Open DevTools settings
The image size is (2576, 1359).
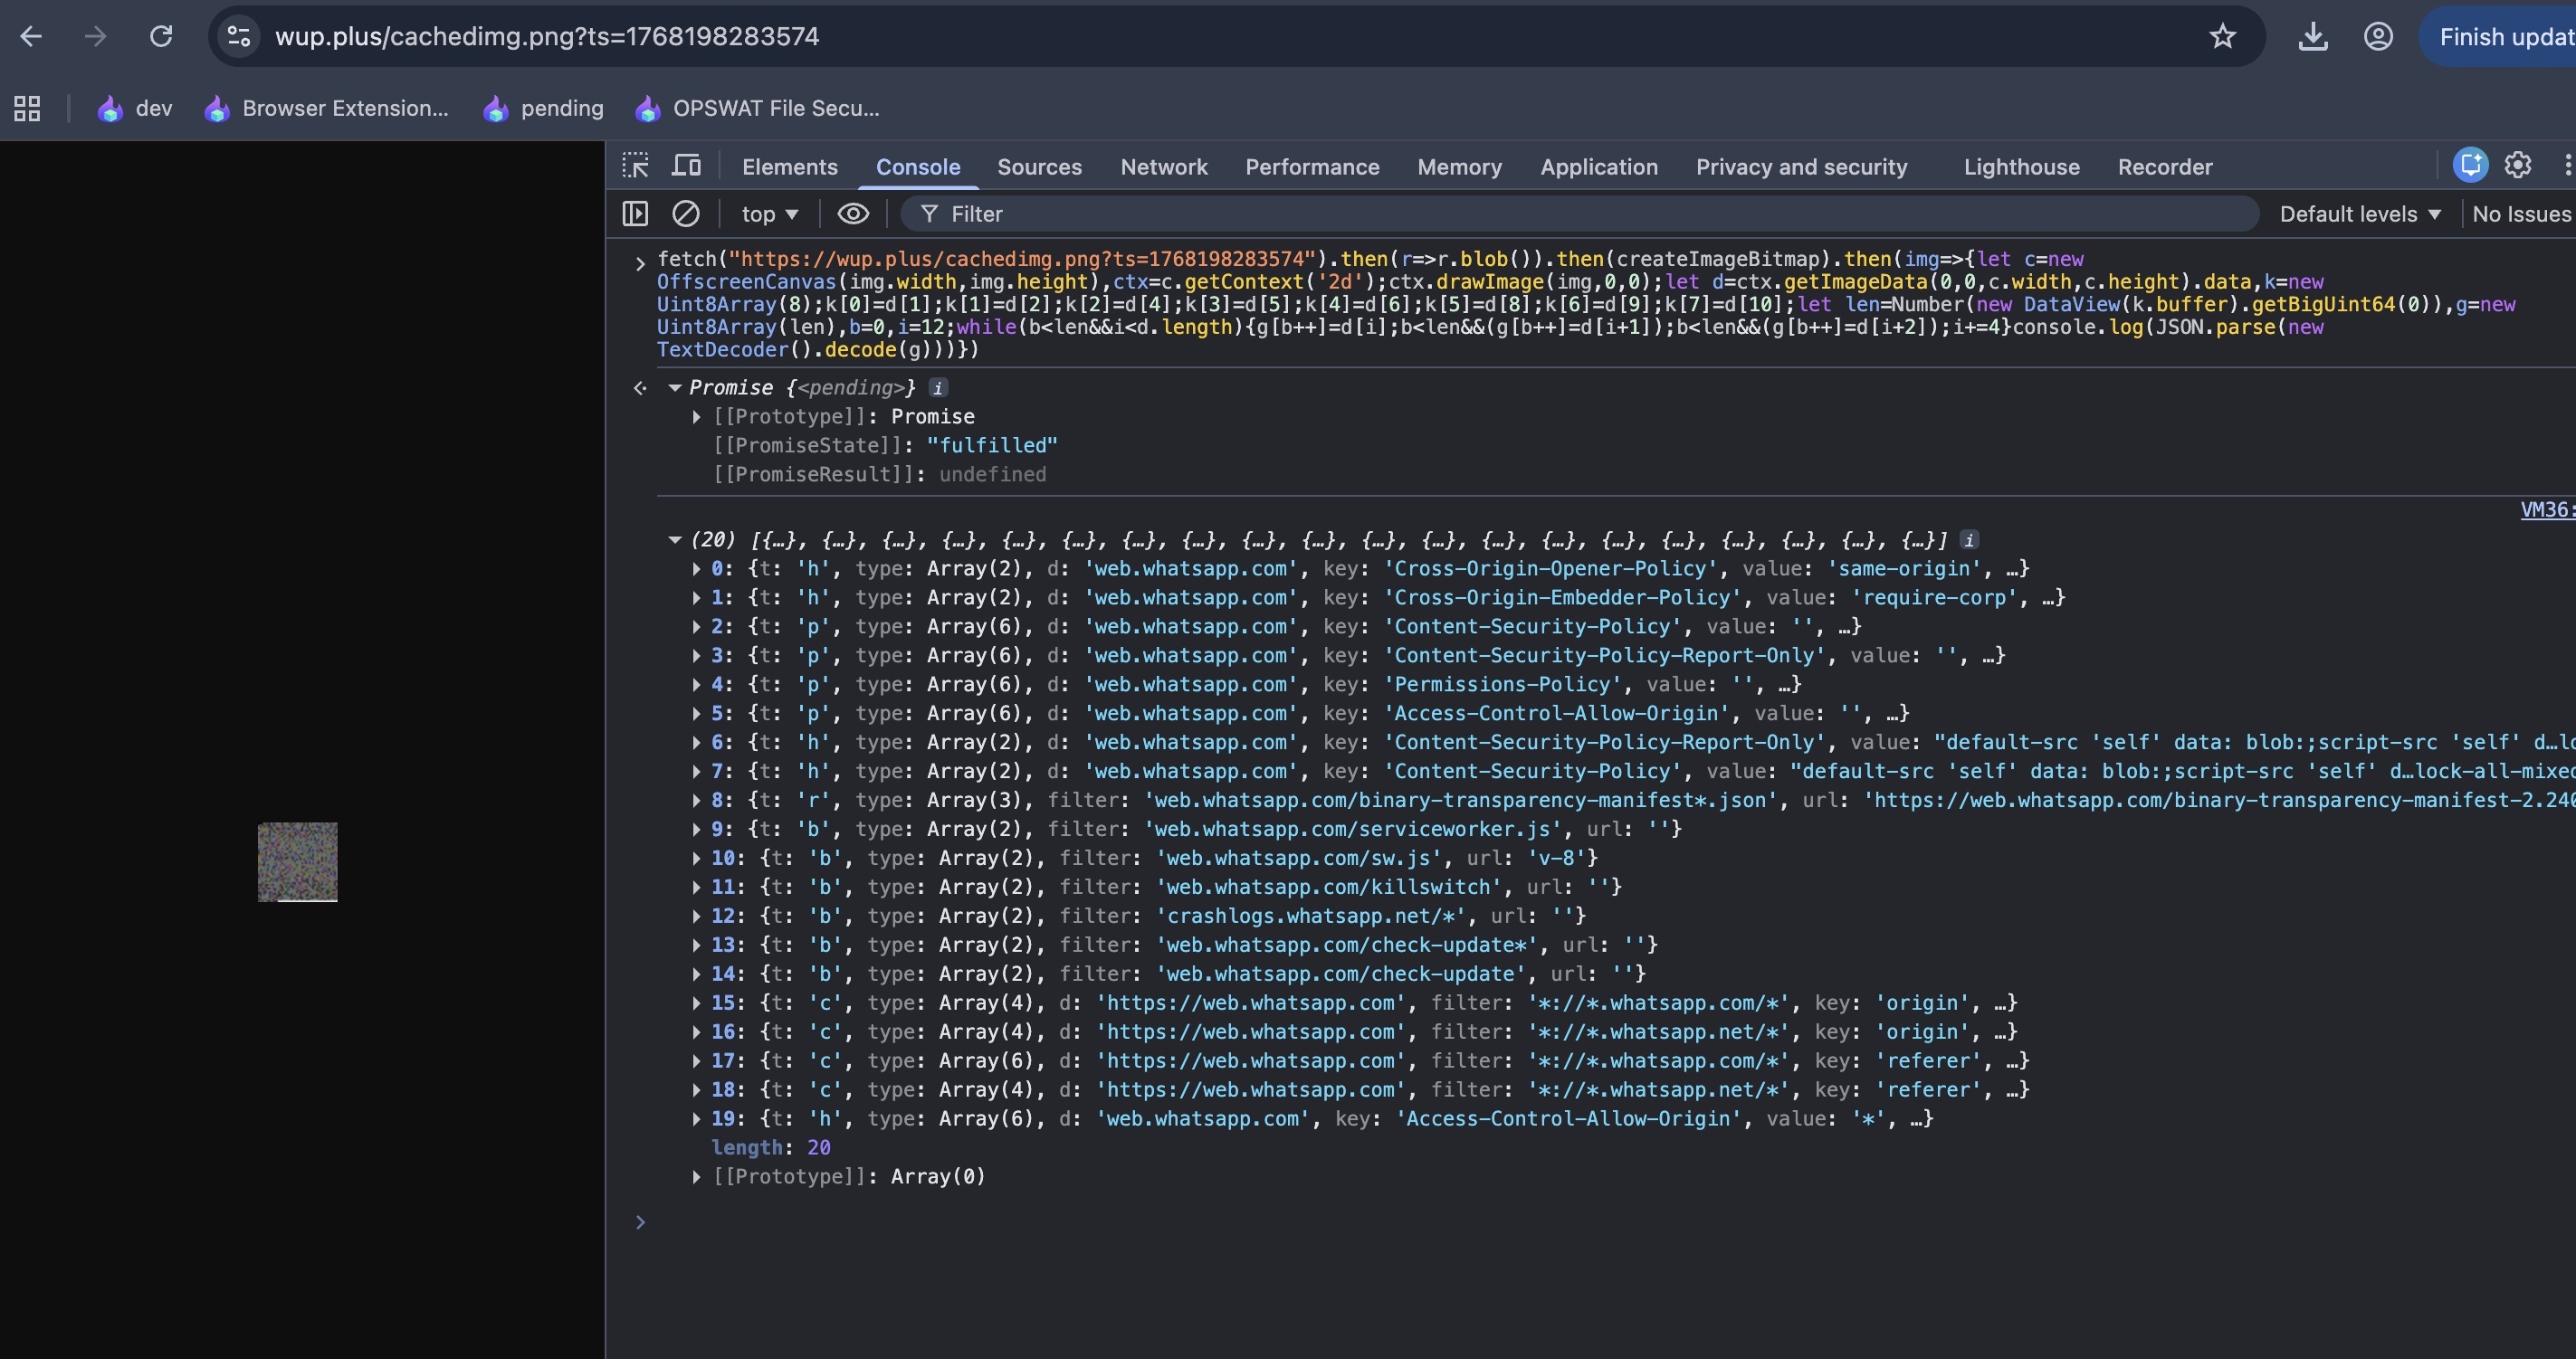(2518, 165)
